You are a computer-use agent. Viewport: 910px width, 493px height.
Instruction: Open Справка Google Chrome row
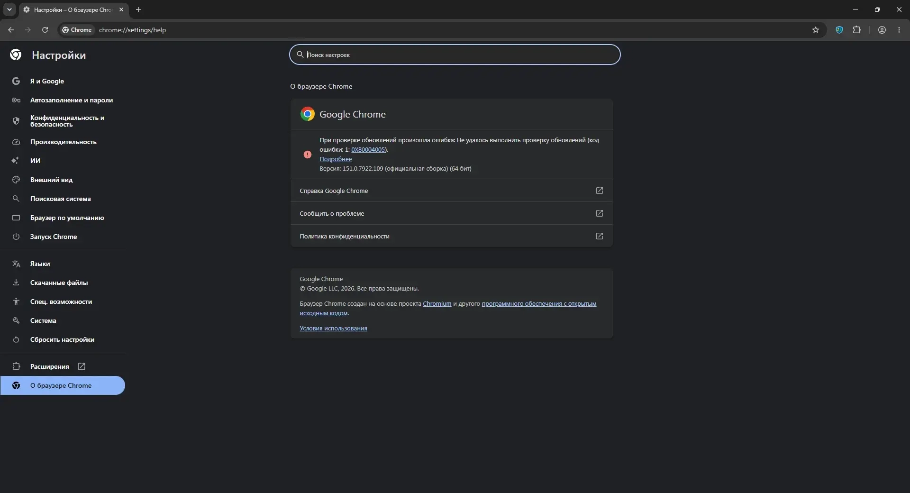tap(451, 191)
